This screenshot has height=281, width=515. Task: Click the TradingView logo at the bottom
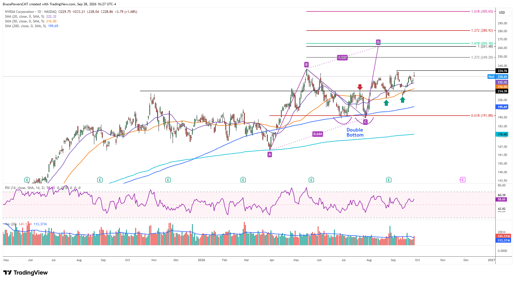(x=26, y=273)
